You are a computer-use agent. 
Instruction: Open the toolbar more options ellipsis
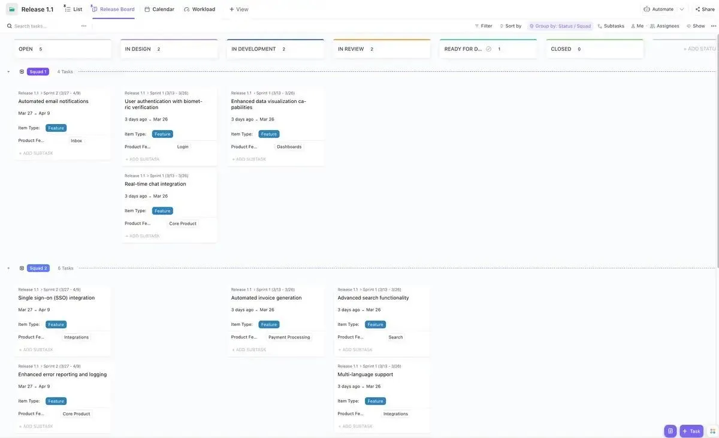point(713,26)
